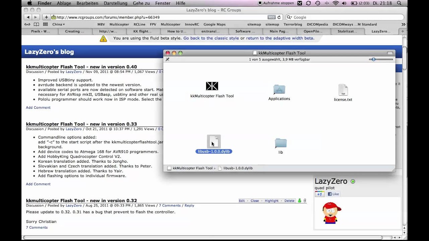Viewport: 429px width, 241px height.
Task: Click the Apple menu icon
Action: coord(29,3)
